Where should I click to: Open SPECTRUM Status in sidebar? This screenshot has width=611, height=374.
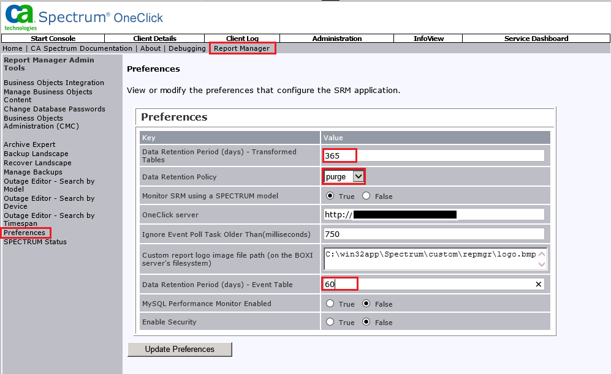click(x=35, y=242)
